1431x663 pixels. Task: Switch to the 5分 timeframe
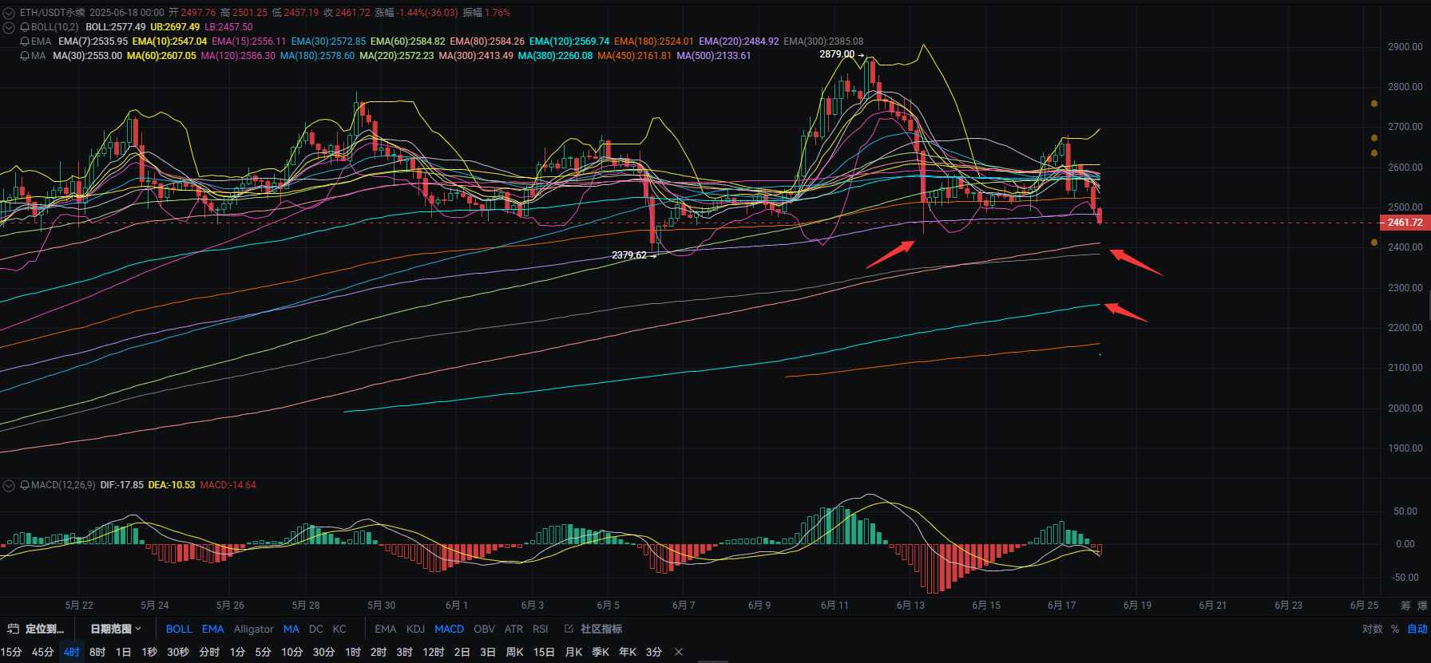pos(264,652)
